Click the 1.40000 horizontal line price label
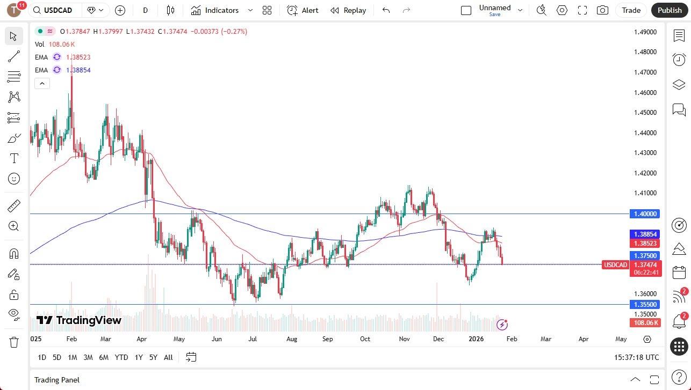This screenshot has height=390, width=691. point(645,214)
